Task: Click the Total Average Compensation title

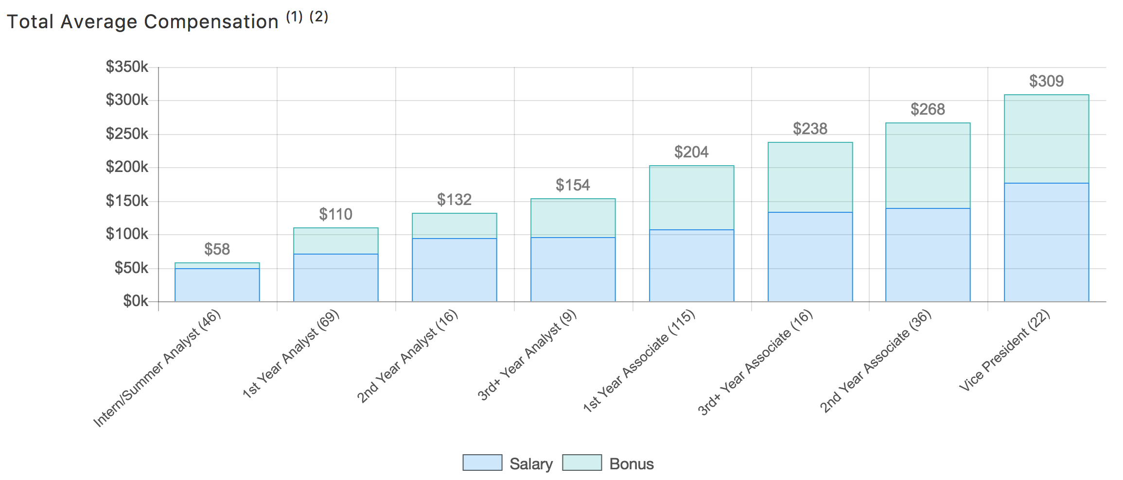Action: [142, 22]
